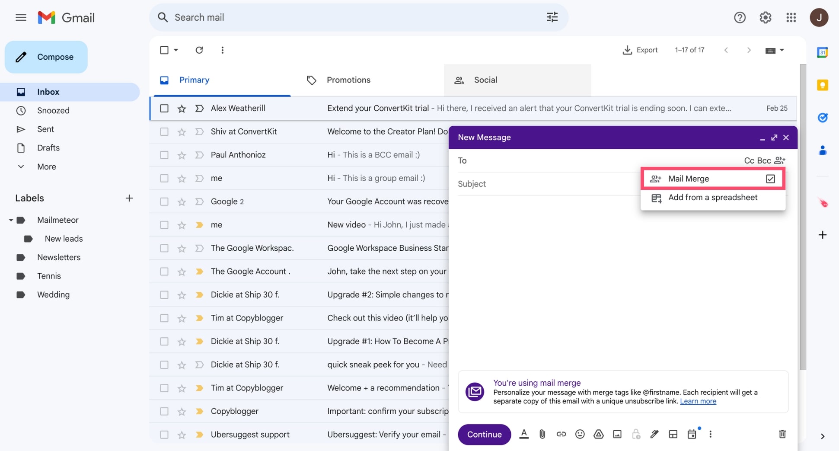The image size is (839, 451).
Task: Attach a file in the new message
Action: point(542,434)
